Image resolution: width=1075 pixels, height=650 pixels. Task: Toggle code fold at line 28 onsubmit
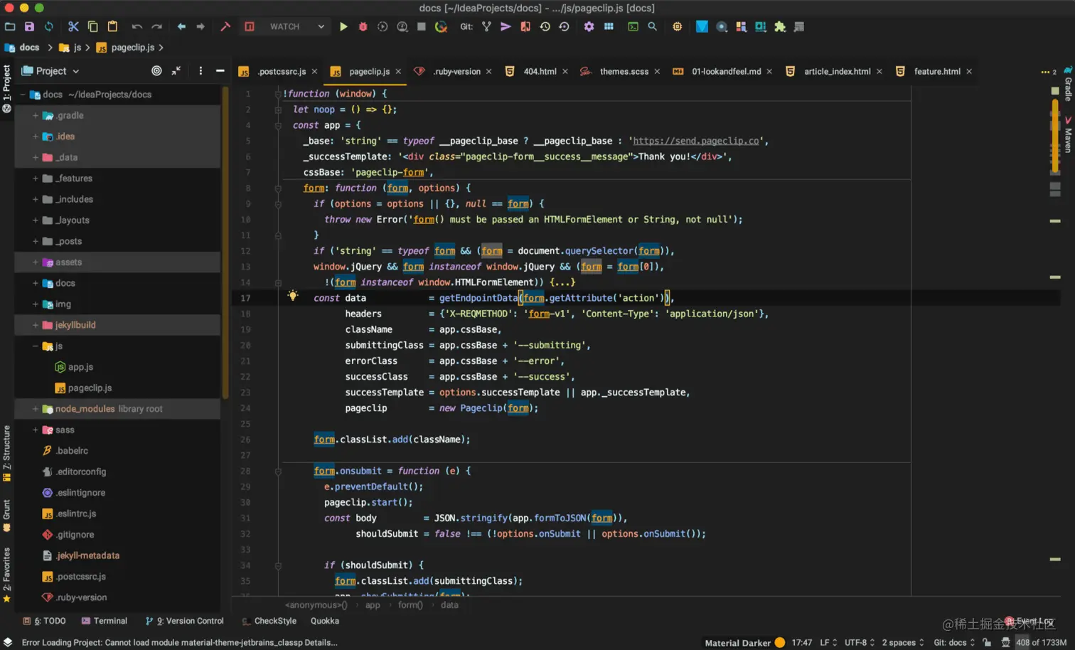pos(278,471)
